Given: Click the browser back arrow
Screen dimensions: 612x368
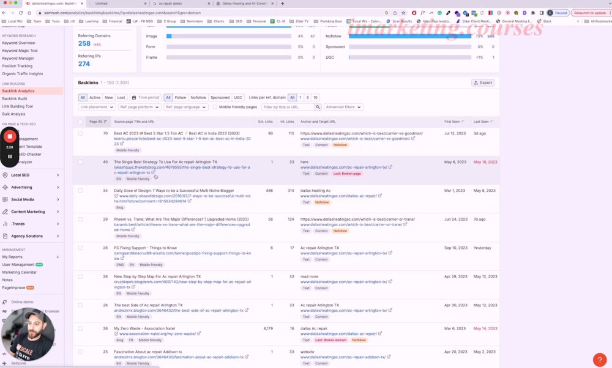Looking at the screenshot, I should [x=4, y=13].
